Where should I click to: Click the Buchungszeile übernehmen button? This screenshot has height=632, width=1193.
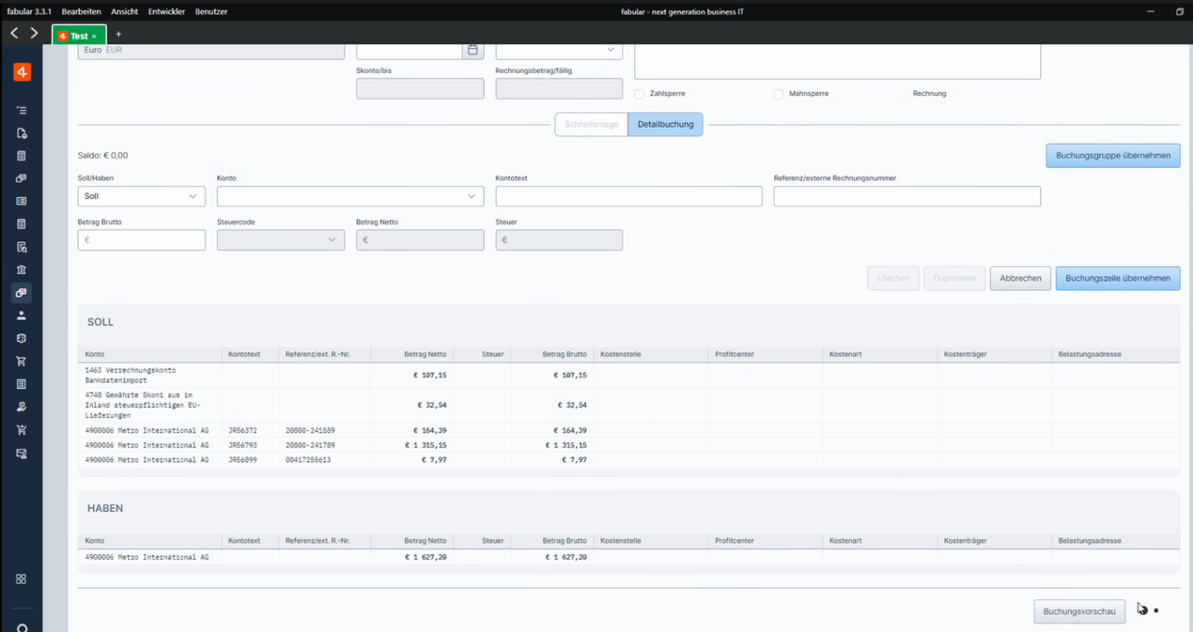pyautogui.click(x=1117, y=278)
